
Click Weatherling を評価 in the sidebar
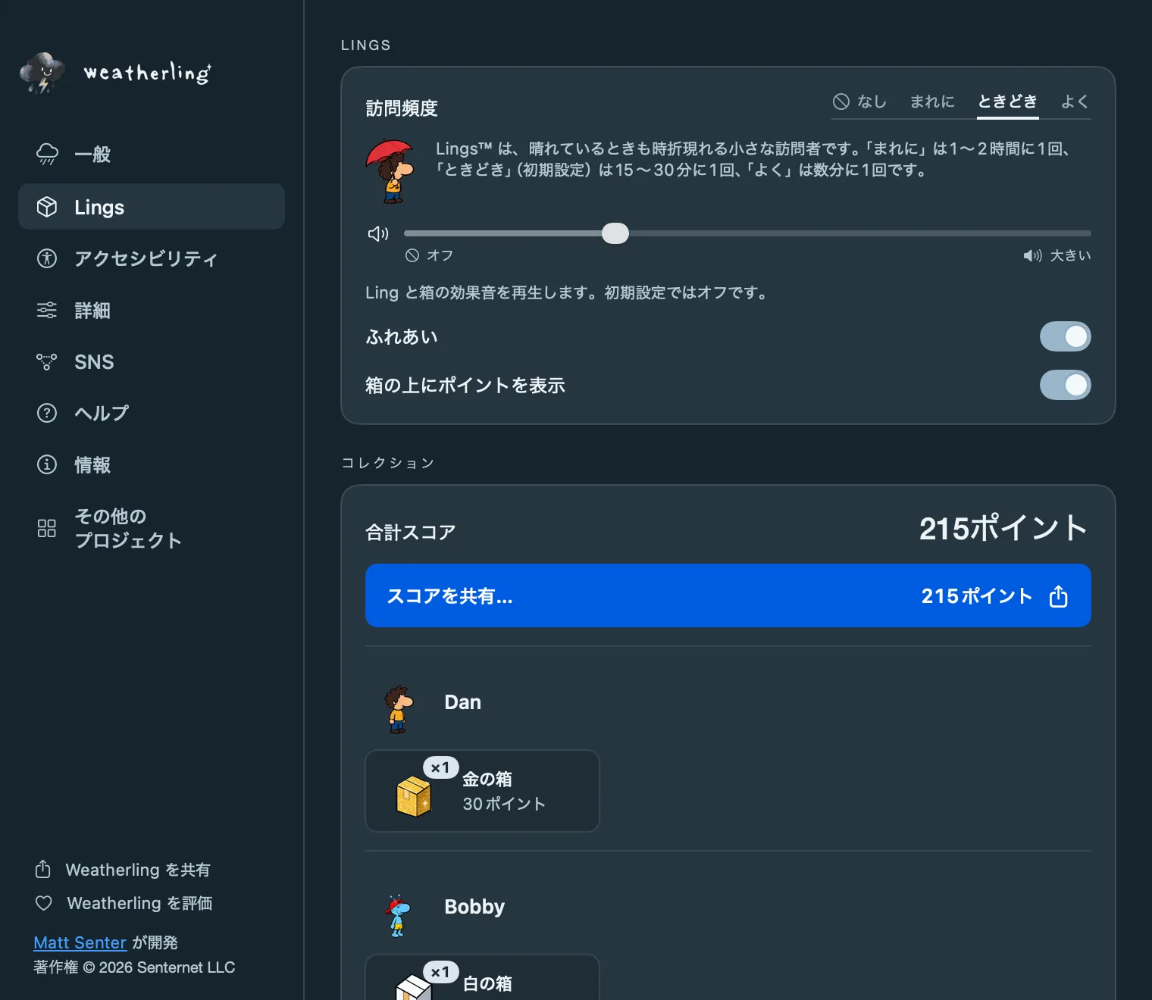[x=124, y=903]
